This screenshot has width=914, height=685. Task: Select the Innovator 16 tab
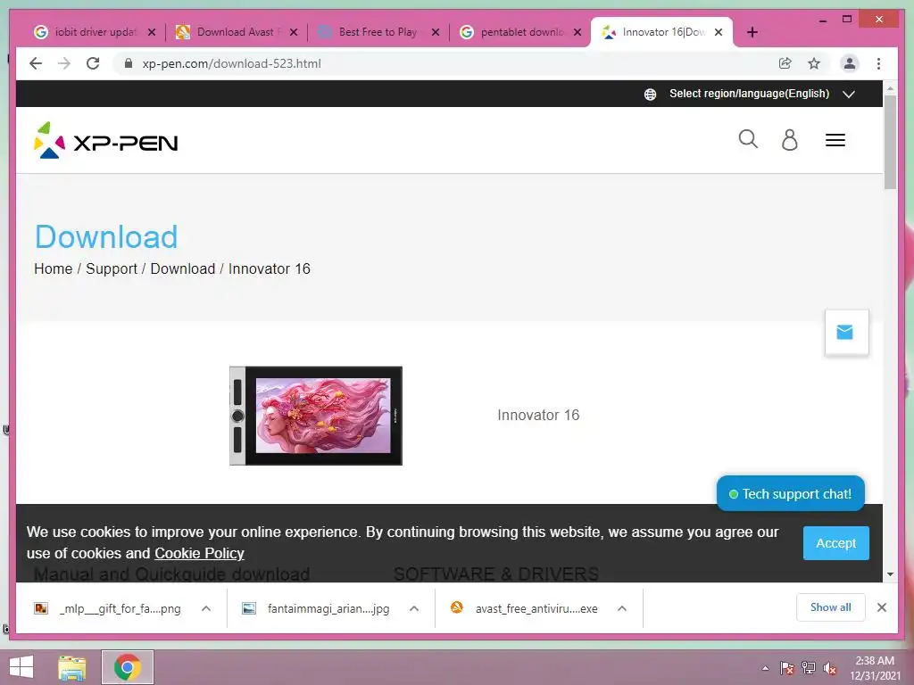pyautogui.click(x=656, y=32)
